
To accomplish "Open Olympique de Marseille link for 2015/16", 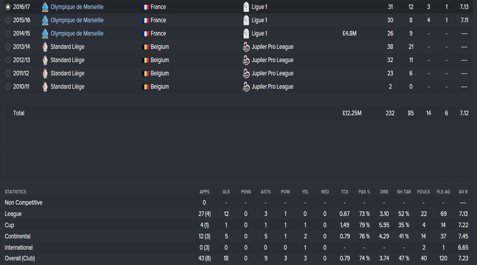I will click(x=77, y=20).
